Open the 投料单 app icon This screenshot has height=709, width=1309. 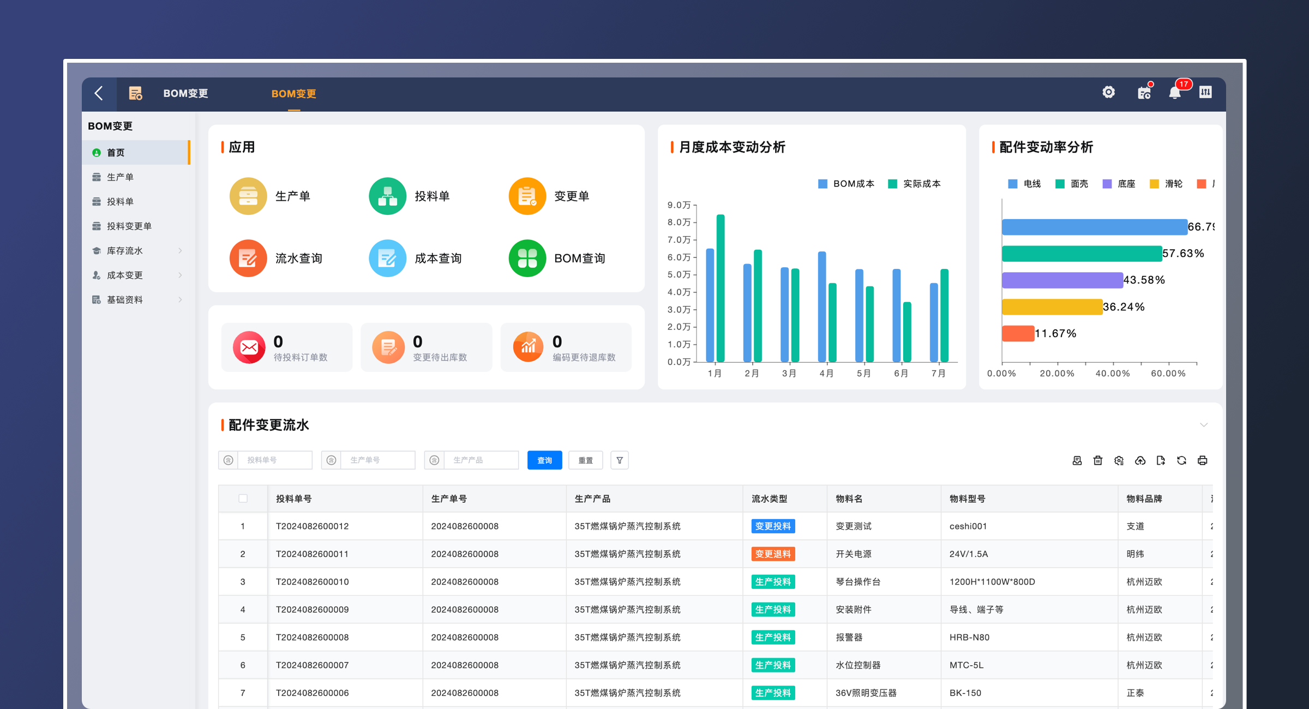tap(387, 196)
